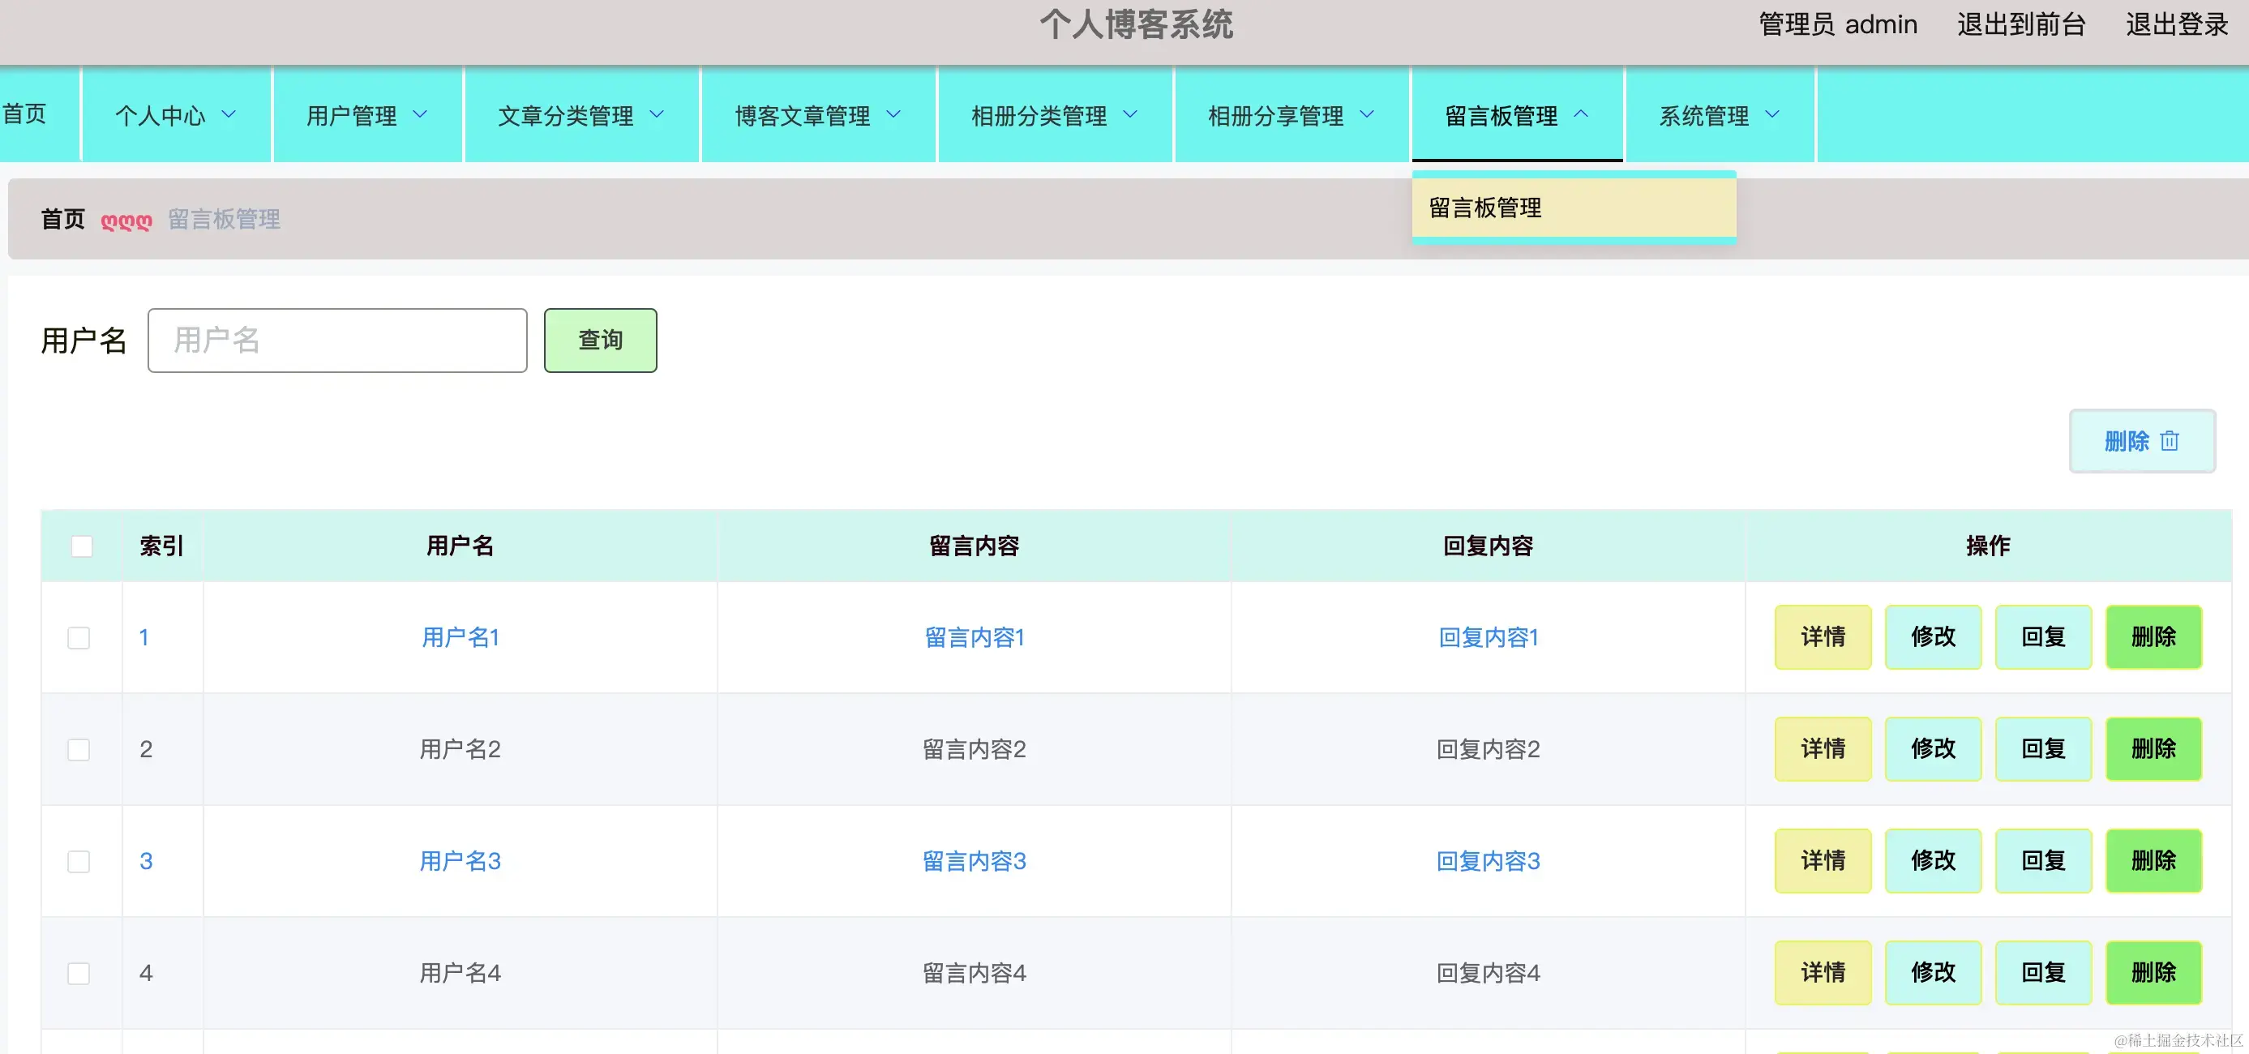The width and height of the screenshot is (2249, 1054).
Task: Collapse the 留言板管理 dropdown chevron
Action: tap(1582, 114)
